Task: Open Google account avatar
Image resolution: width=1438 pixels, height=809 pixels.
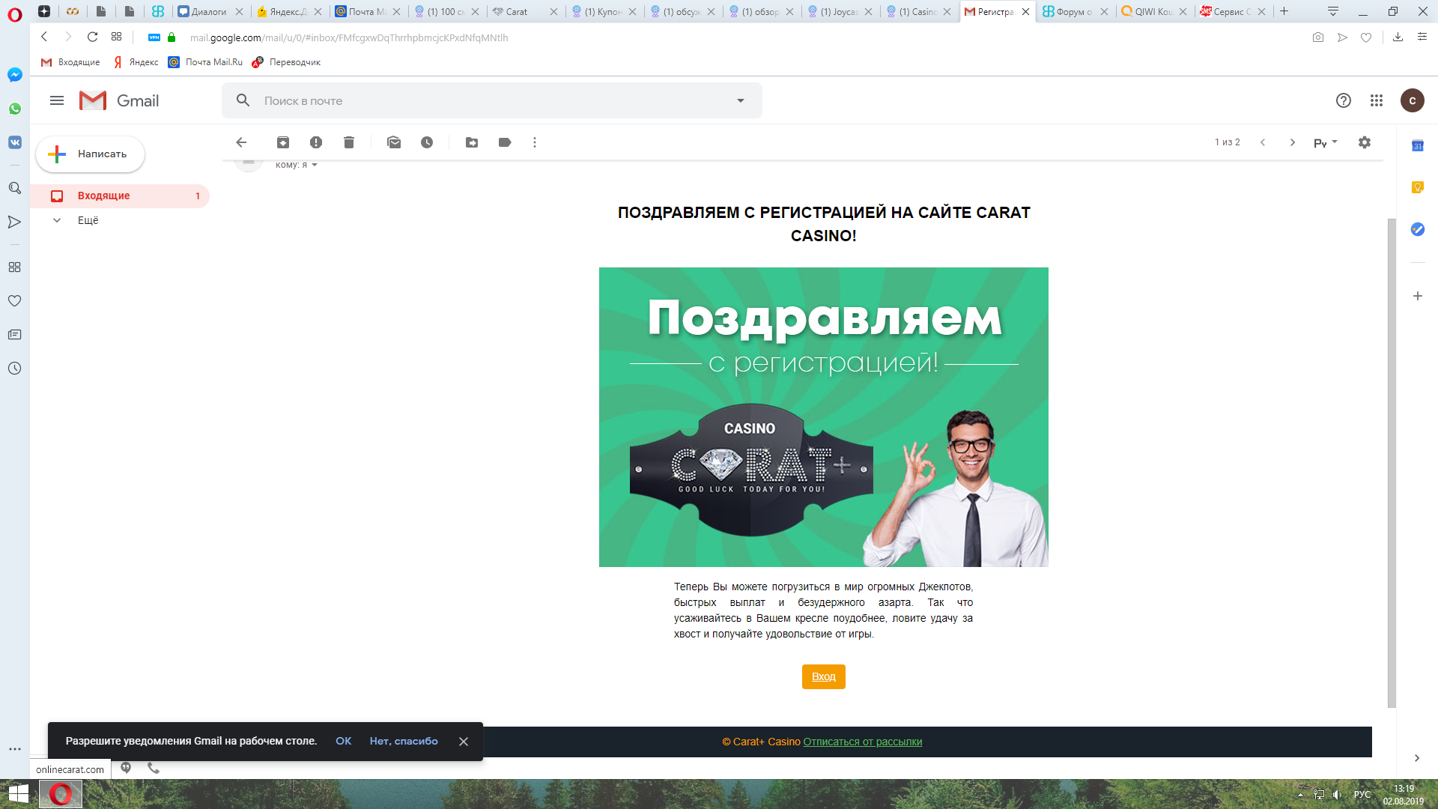Action: pos(1413,100)
